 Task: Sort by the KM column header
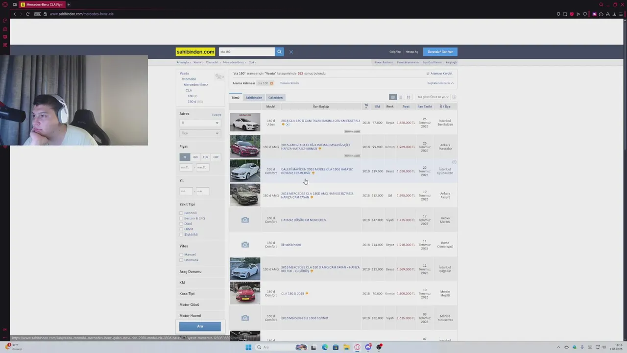(378, 106)
